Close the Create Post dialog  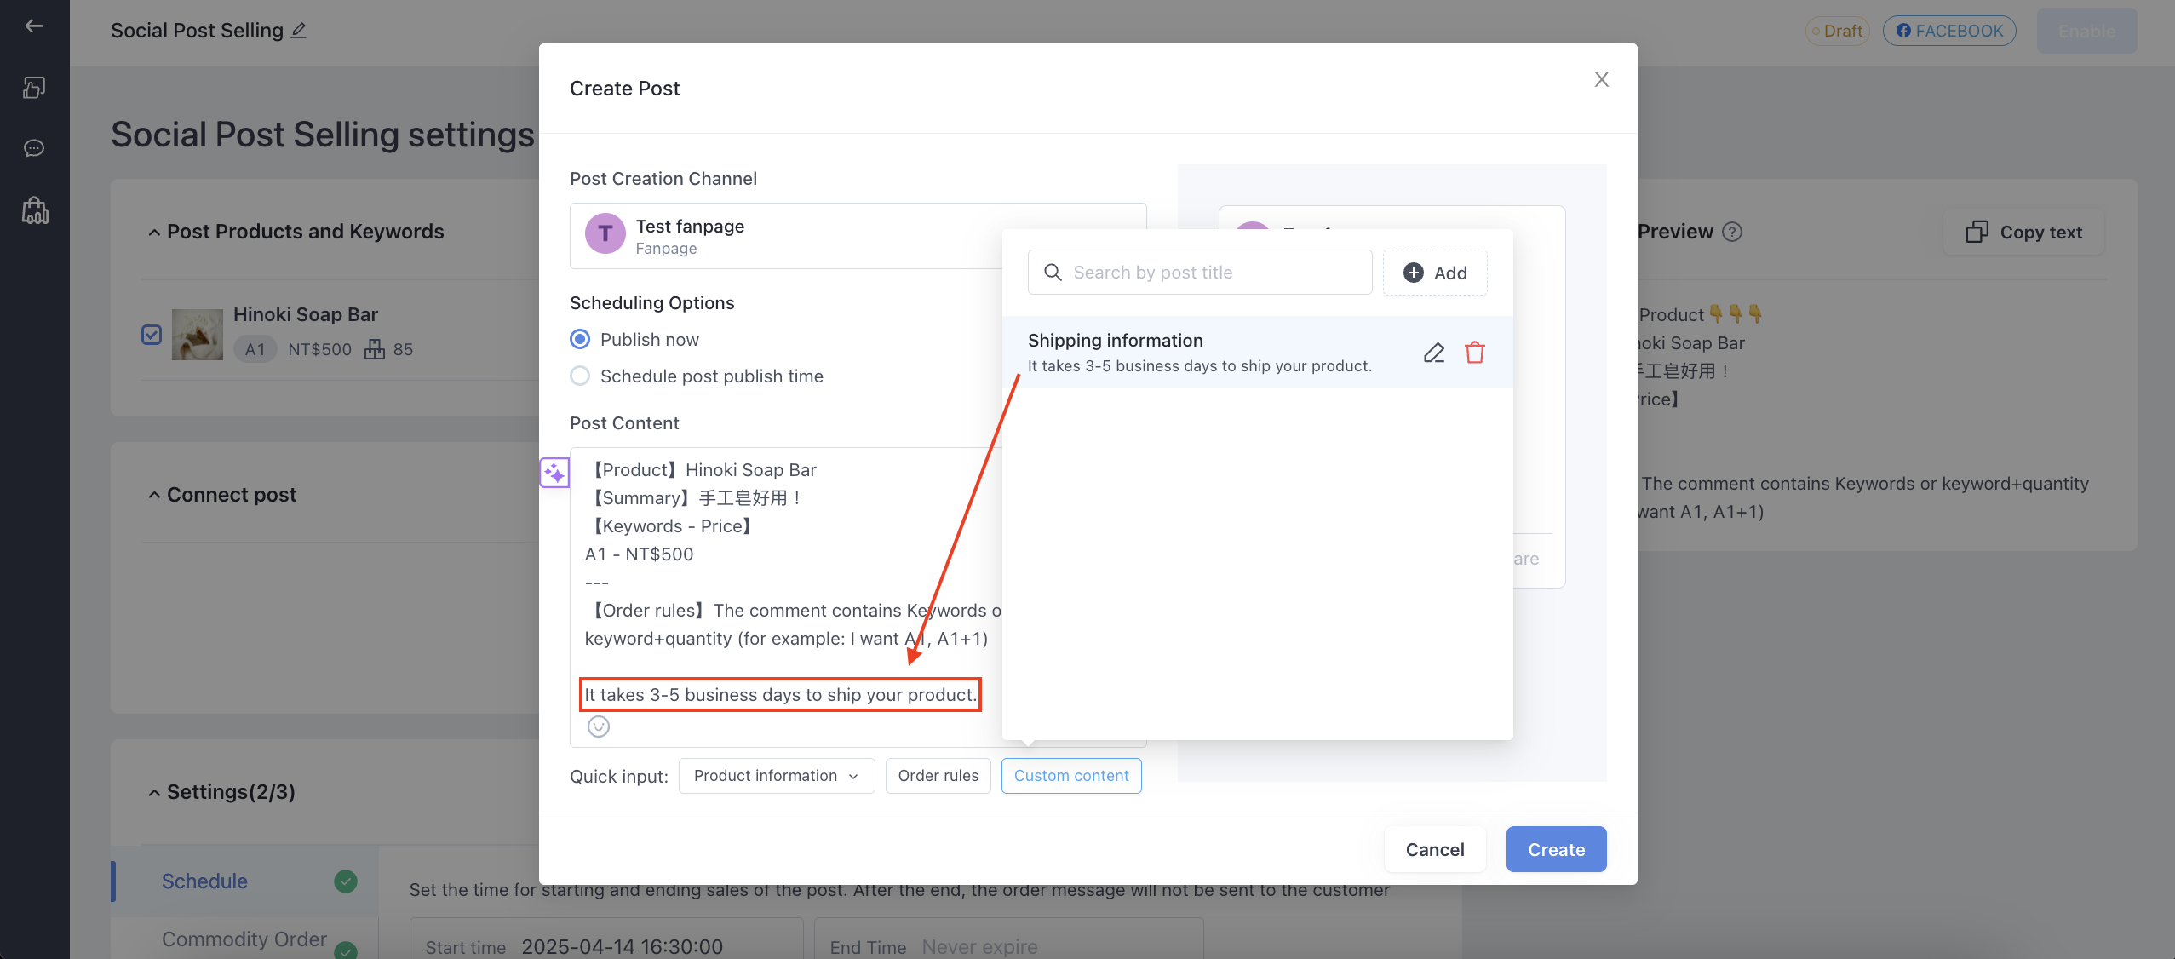1602,79
